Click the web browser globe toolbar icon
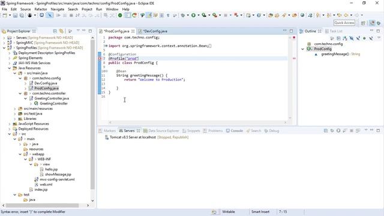The height and width of the screenshot is (216, 384). pos(302,15)
